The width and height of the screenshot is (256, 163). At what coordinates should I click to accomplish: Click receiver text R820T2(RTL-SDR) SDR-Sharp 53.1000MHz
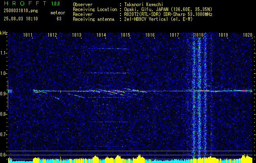(x=168, y=14)
